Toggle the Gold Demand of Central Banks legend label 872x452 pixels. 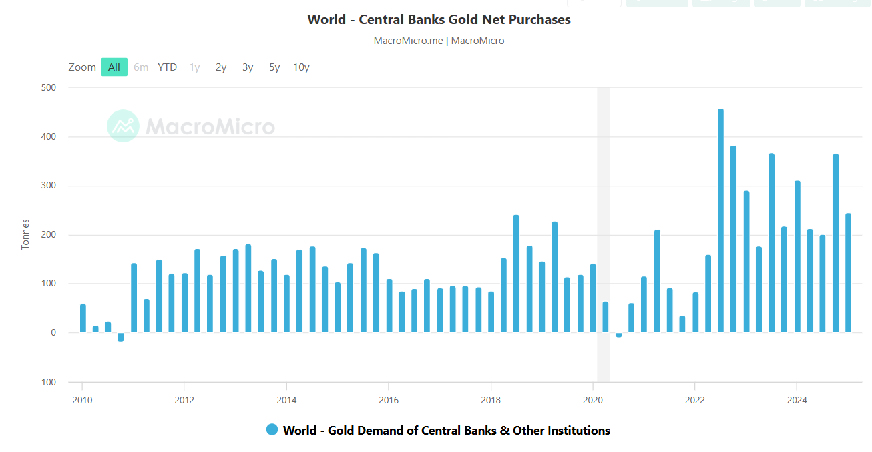point(447,431)
